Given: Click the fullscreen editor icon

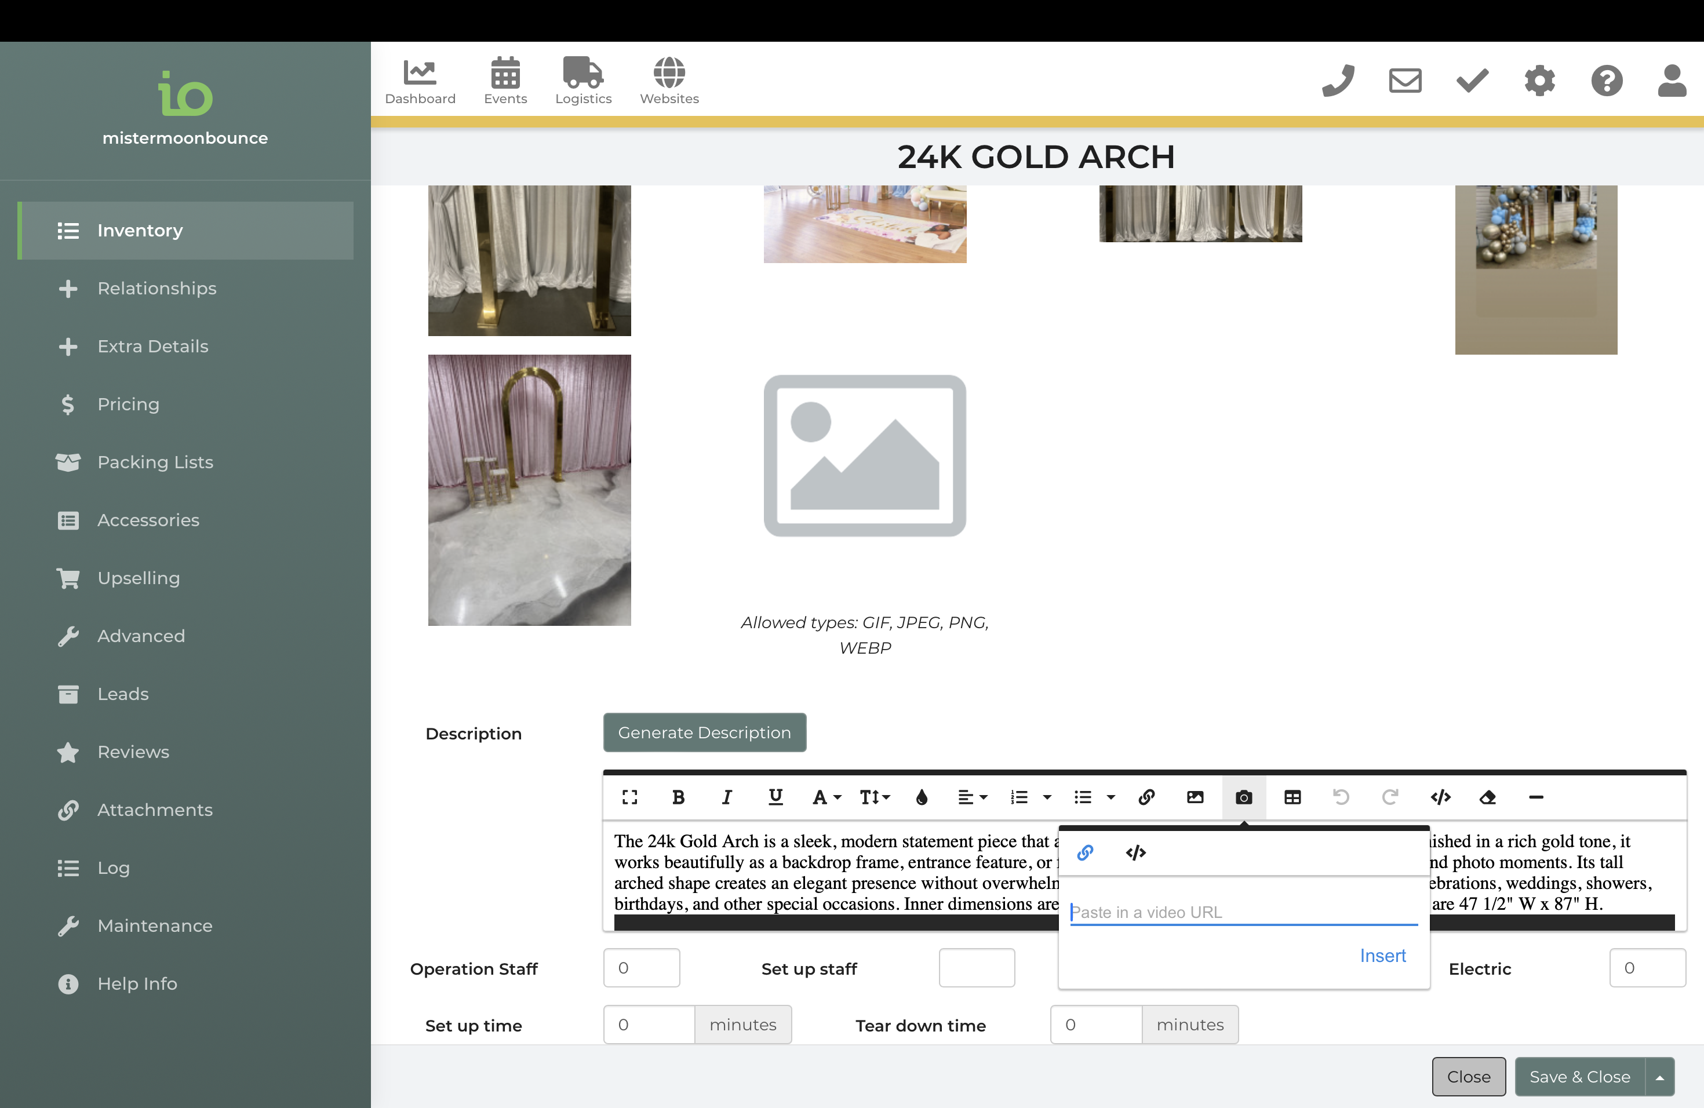Looking at the screenshot, I should pos(629,797).
